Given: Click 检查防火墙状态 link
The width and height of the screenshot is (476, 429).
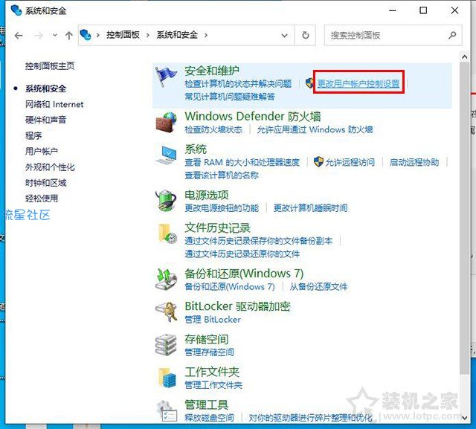Looking at the screenshot, I should [213, 129].
